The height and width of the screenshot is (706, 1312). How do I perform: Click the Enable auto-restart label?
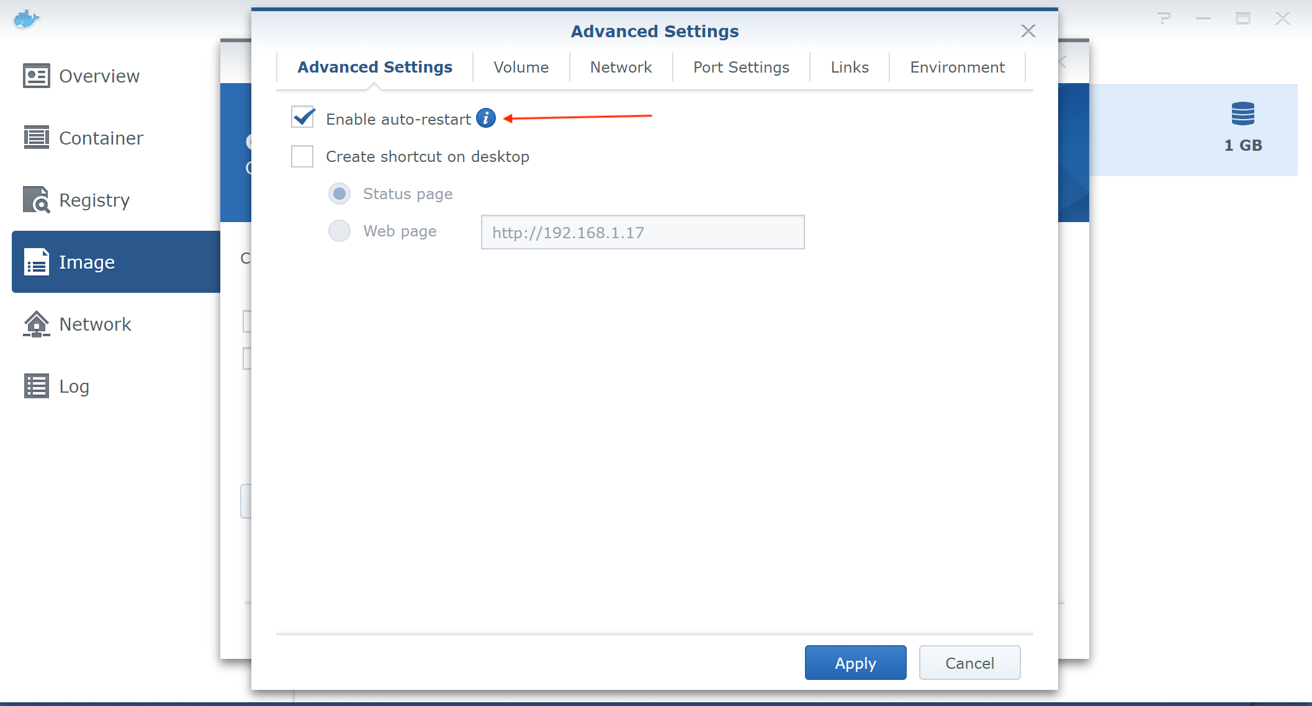pyautogui.click(x=398, y=119)
